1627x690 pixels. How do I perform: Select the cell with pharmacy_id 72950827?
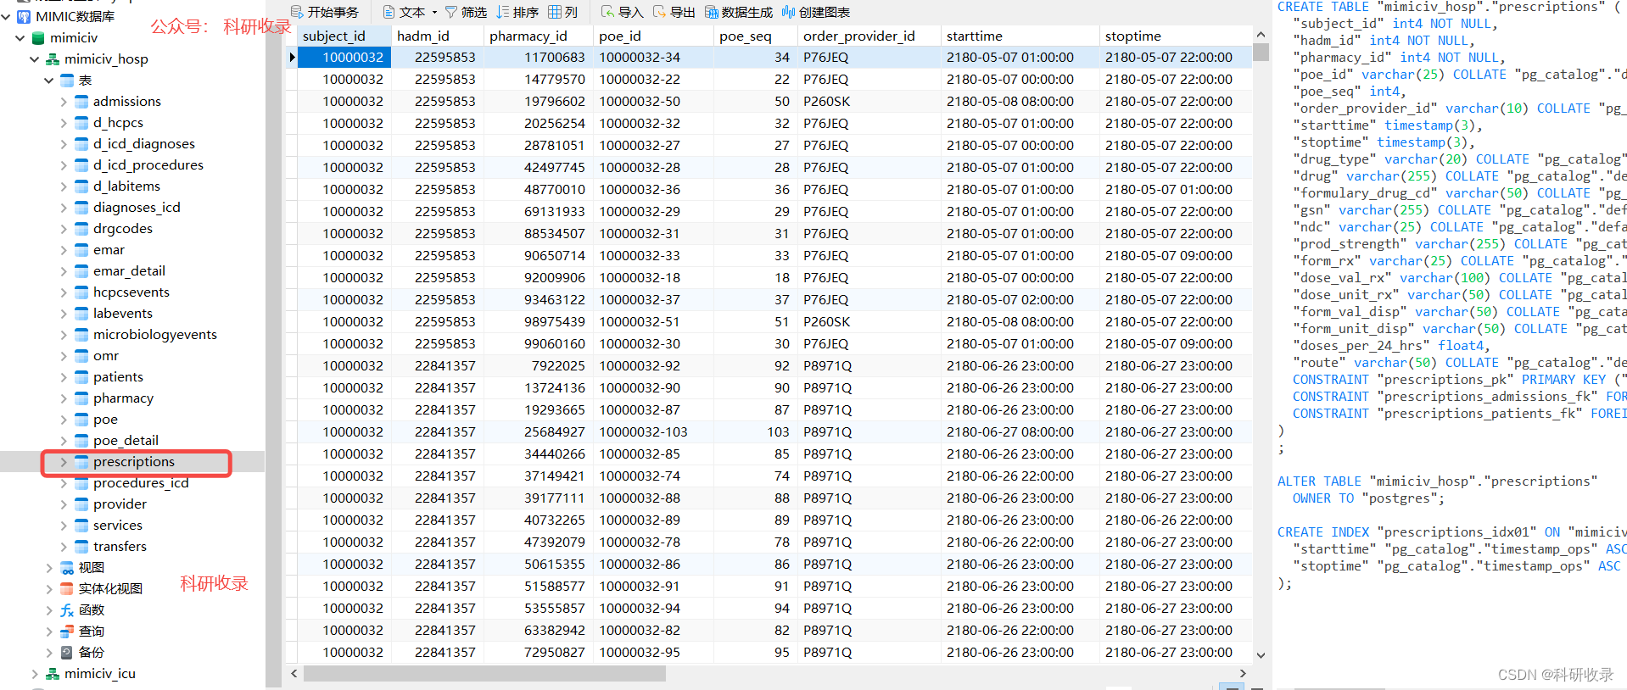(x=538, y=653)
